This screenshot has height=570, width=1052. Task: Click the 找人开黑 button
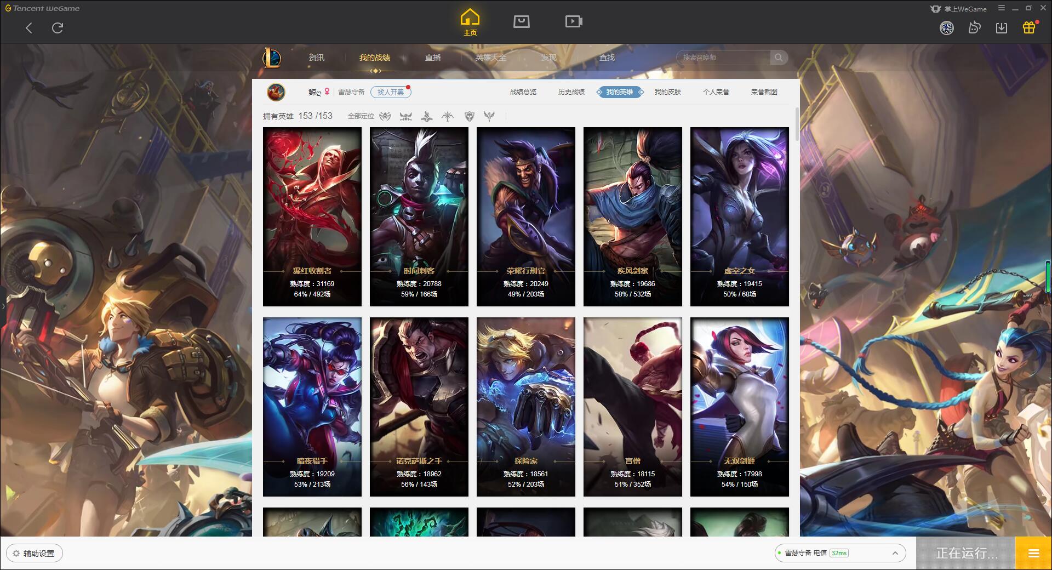point(391,92)
